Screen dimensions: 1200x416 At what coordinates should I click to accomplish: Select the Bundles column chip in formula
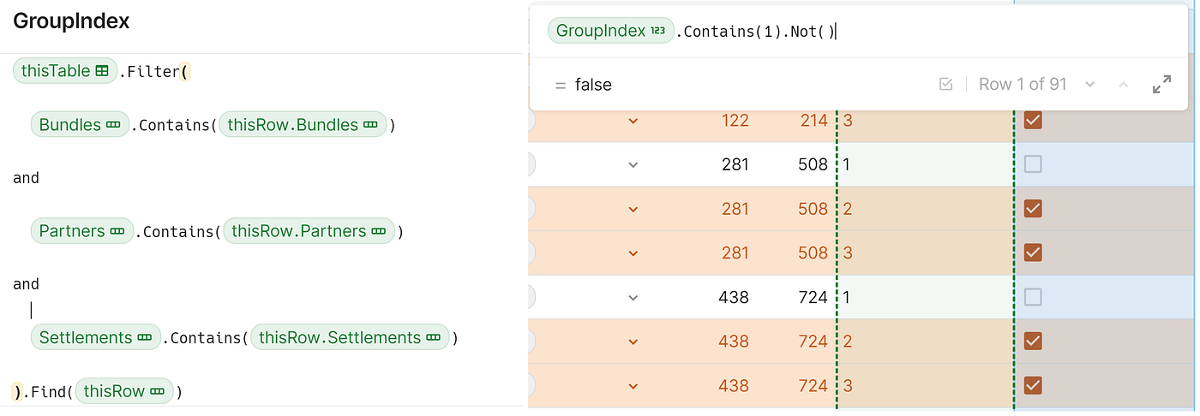tap(79, 125)
